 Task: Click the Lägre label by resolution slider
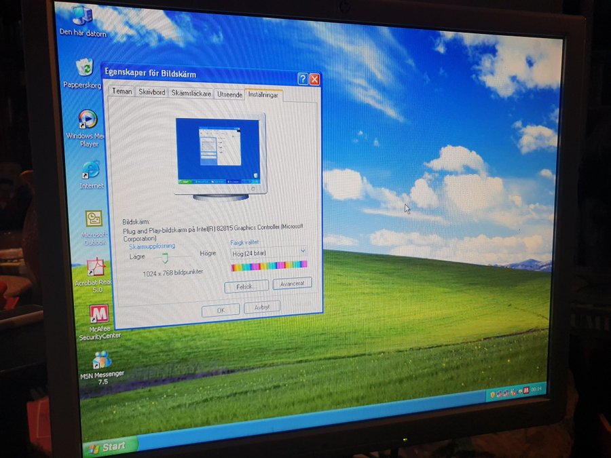[x=137, y=256]
